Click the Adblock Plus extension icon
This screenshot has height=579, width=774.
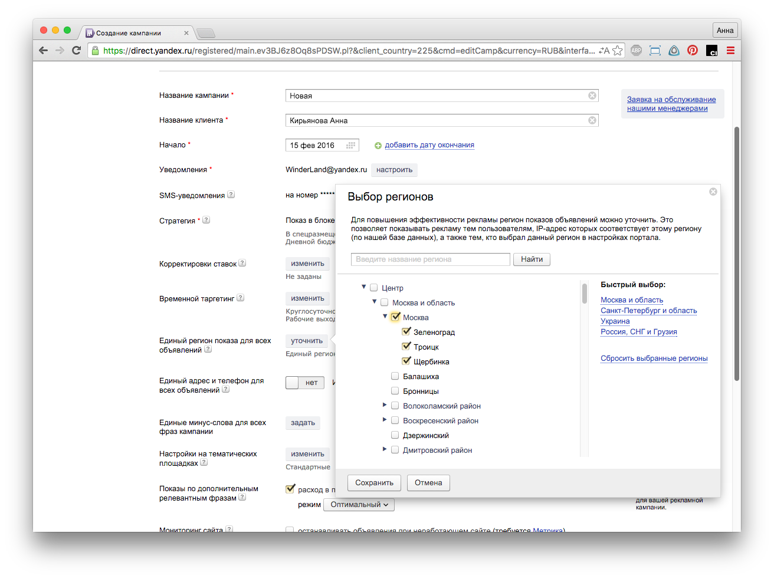pos(636,51)
